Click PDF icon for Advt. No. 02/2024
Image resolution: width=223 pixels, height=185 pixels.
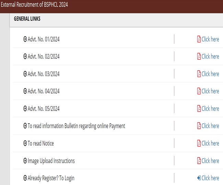[x=199, y=56]
